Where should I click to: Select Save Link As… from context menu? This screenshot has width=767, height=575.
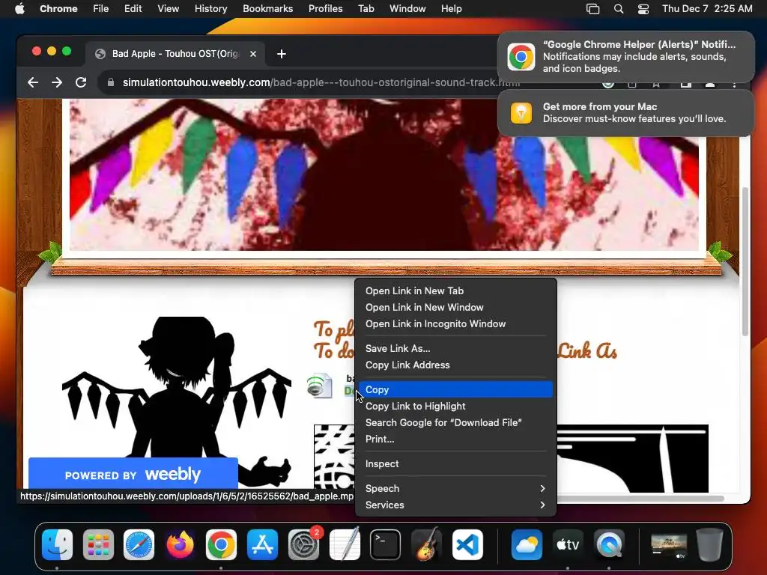tap(455, 349)
